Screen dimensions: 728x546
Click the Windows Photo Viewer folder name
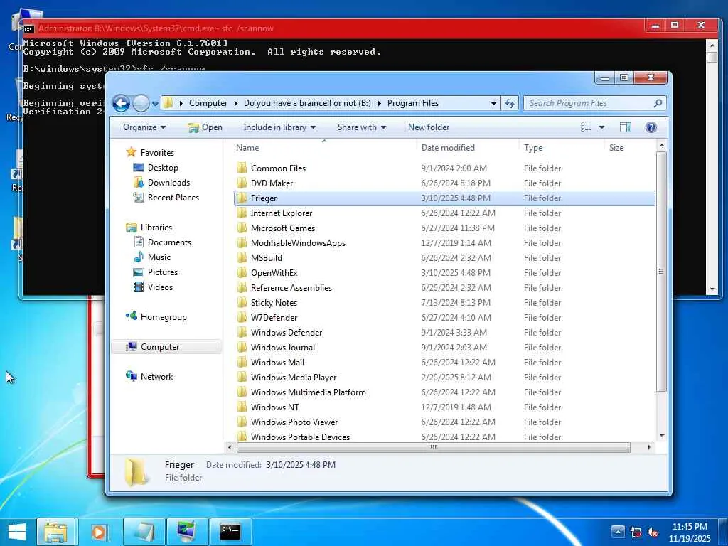click(294, 422)
